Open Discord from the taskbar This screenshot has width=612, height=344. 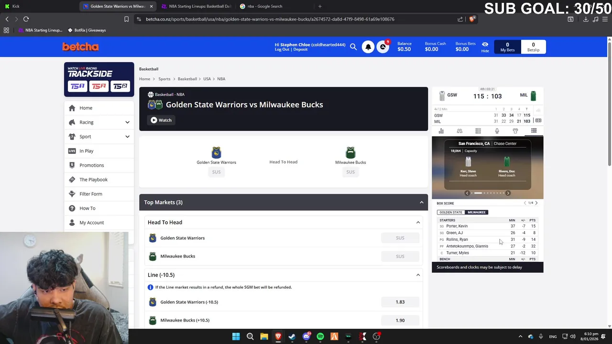click(306, 336)
